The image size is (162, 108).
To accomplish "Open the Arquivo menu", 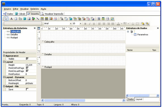I will point(7,9).
